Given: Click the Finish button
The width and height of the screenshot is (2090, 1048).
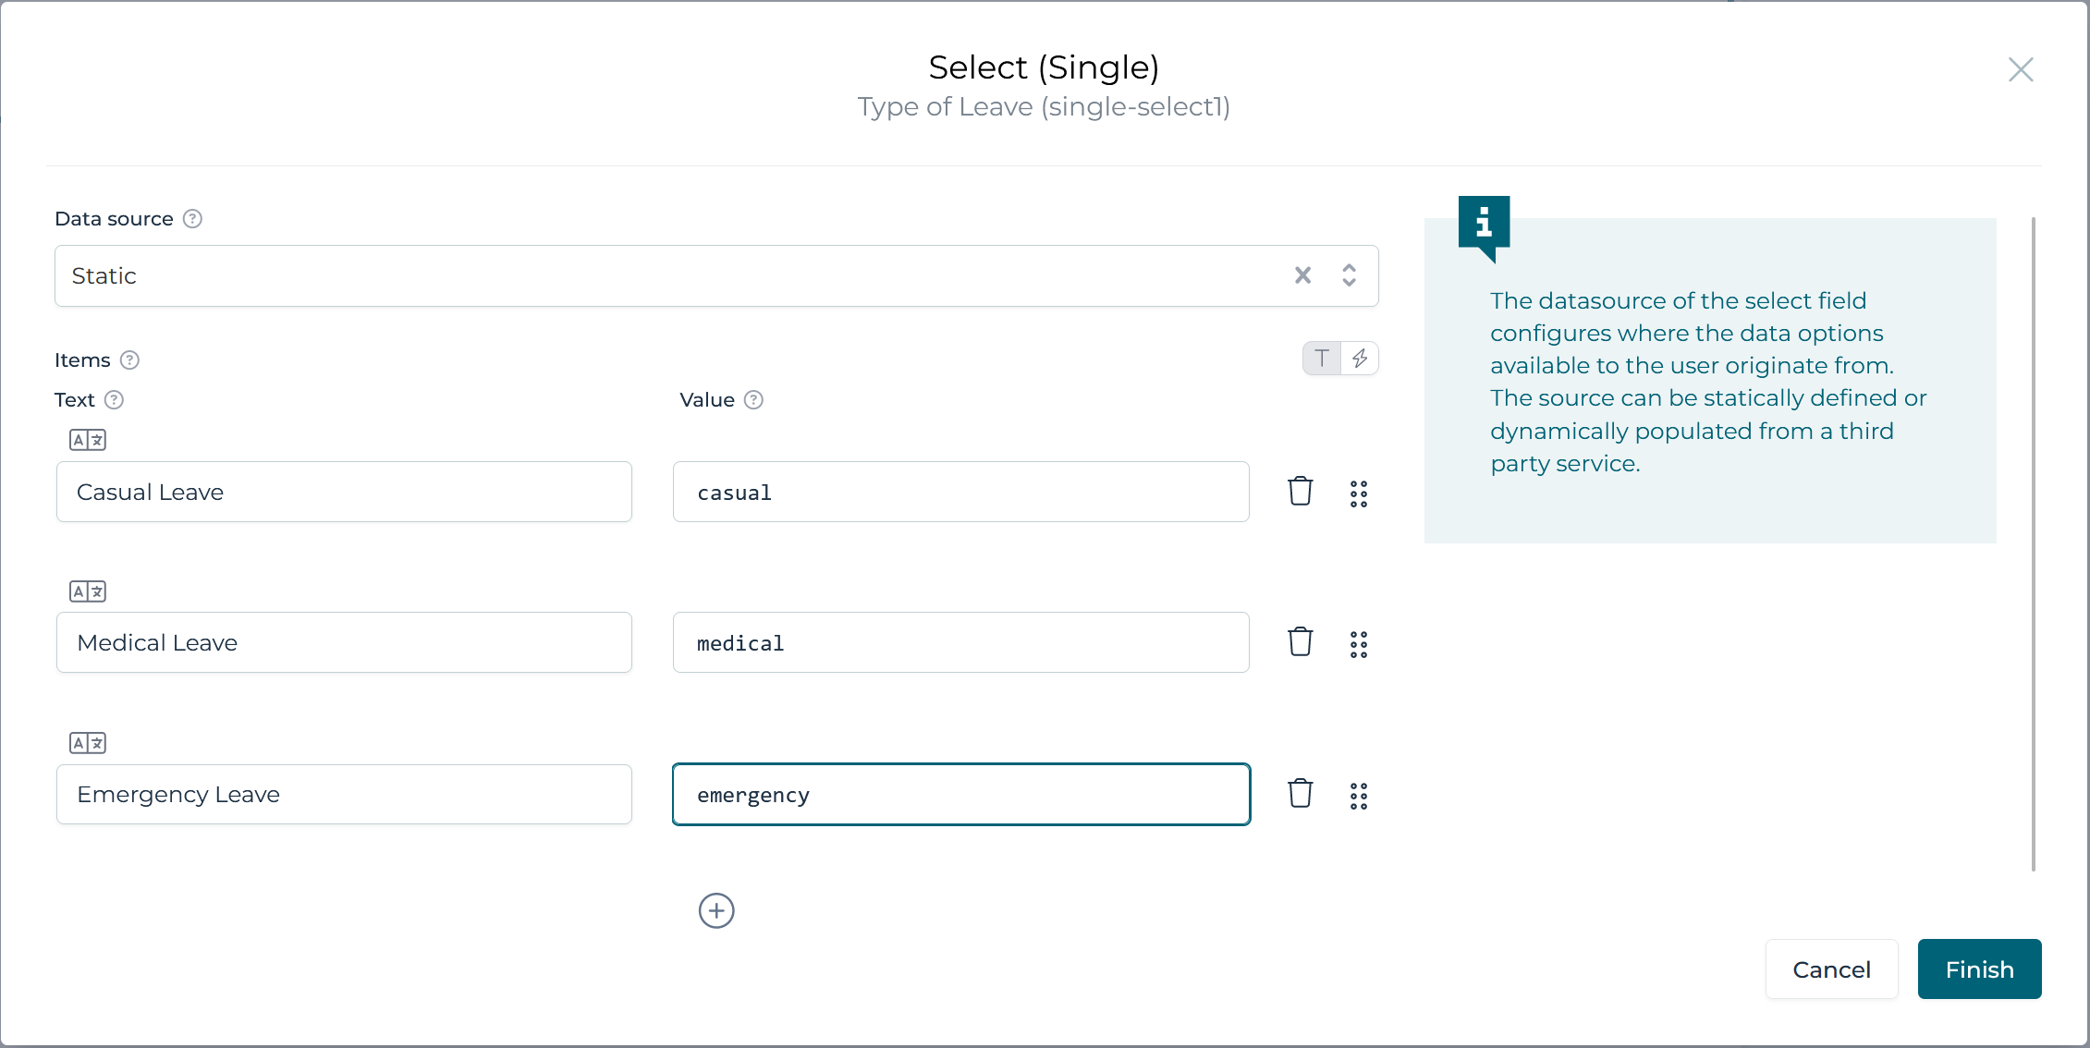Looking at the screenshot, I should coord(1979,969).
